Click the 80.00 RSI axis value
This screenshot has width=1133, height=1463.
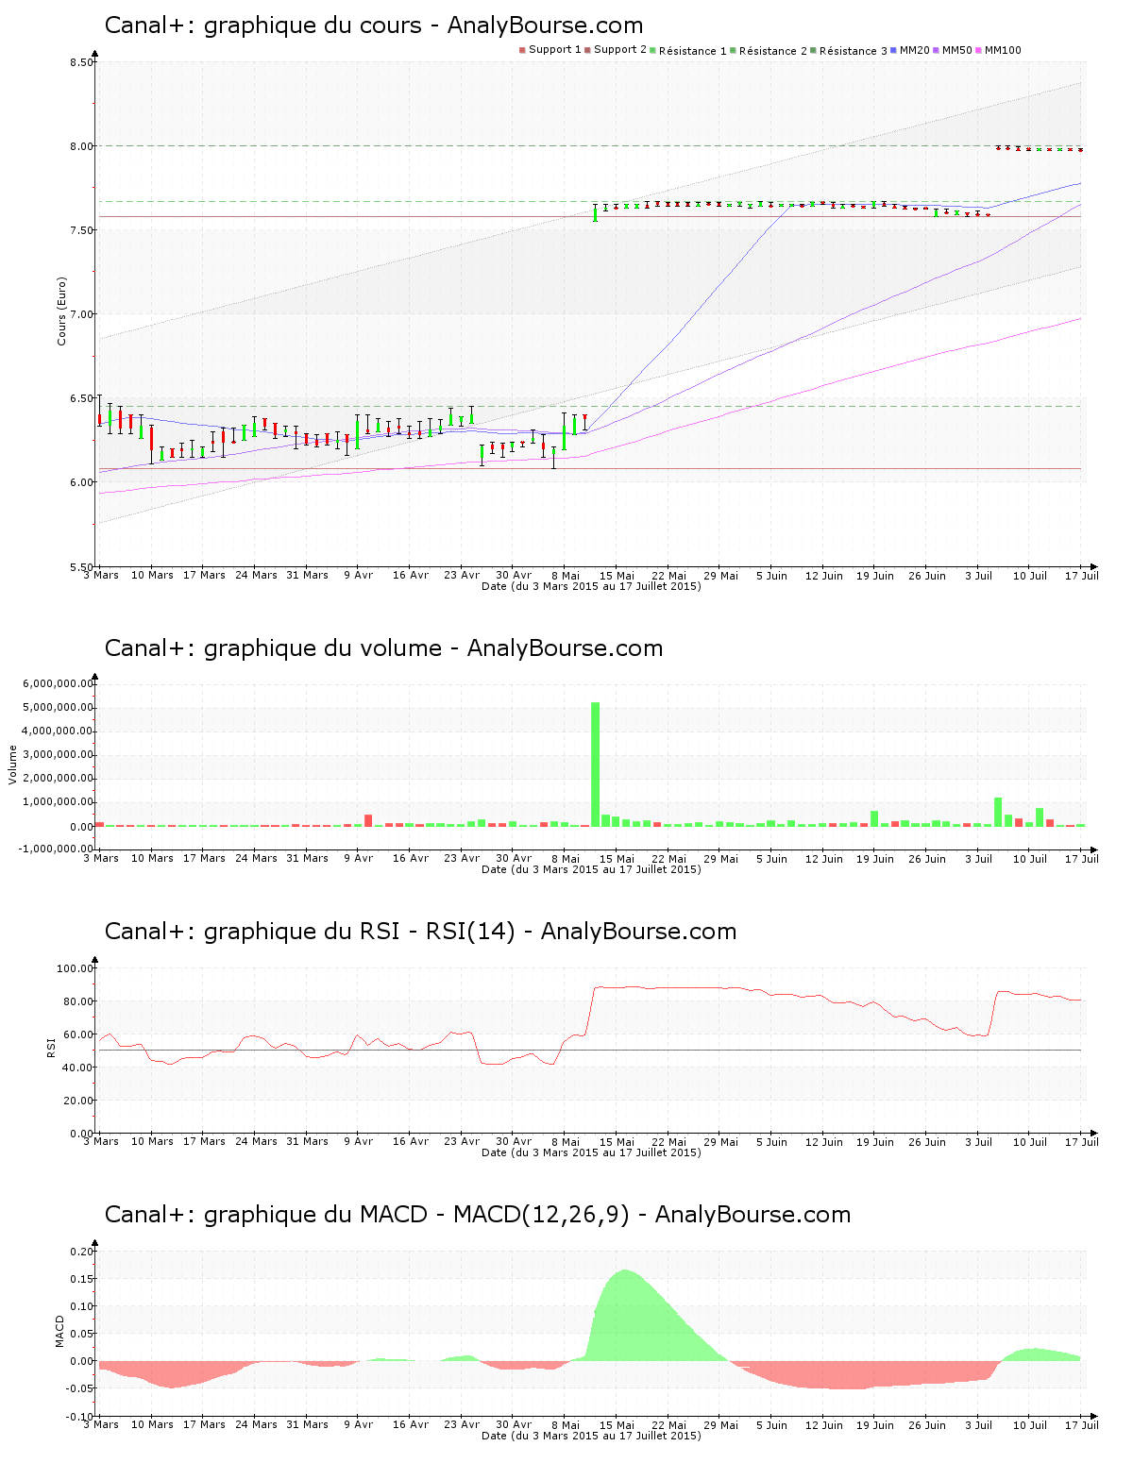tap(78, 1001)
